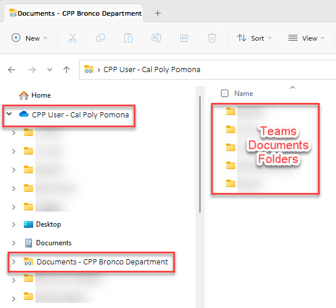This screenshot has height=308, width=336.
Task: Click the Share arrow icon
Action: 184,38
